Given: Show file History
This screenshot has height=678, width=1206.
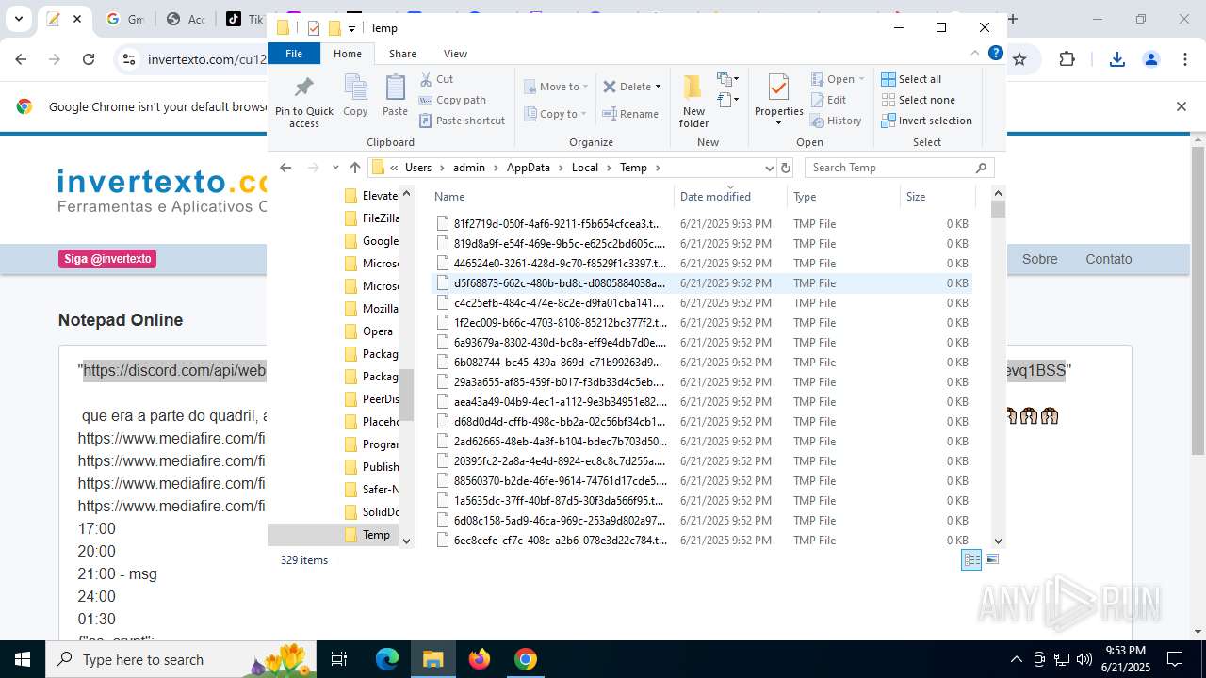Looking at the screenshot, I should (x=836, y=121).
